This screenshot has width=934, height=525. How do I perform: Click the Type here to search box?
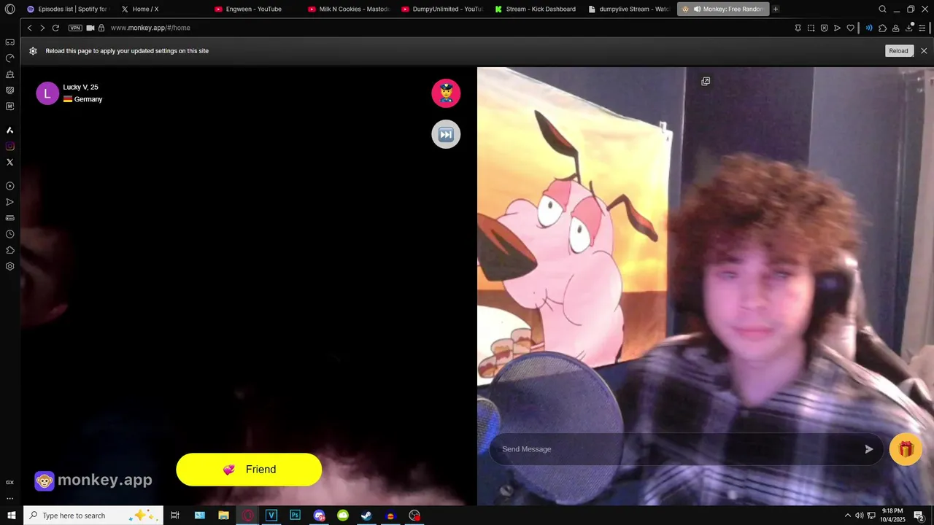coord(93,516)
